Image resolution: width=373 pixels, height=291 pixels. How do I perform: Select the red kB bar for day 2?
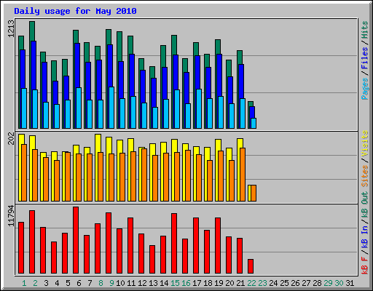pos(32,242)
